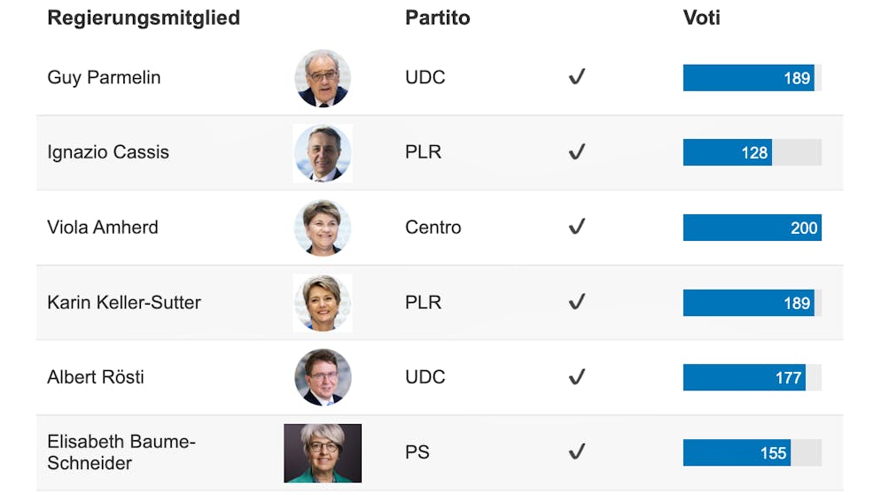This screenshot has height=495, width=881.
Task: Click the checkmark in Elisabeth Baume-Schneider's row
Action: pyautogui.click(x=577, y=452)
